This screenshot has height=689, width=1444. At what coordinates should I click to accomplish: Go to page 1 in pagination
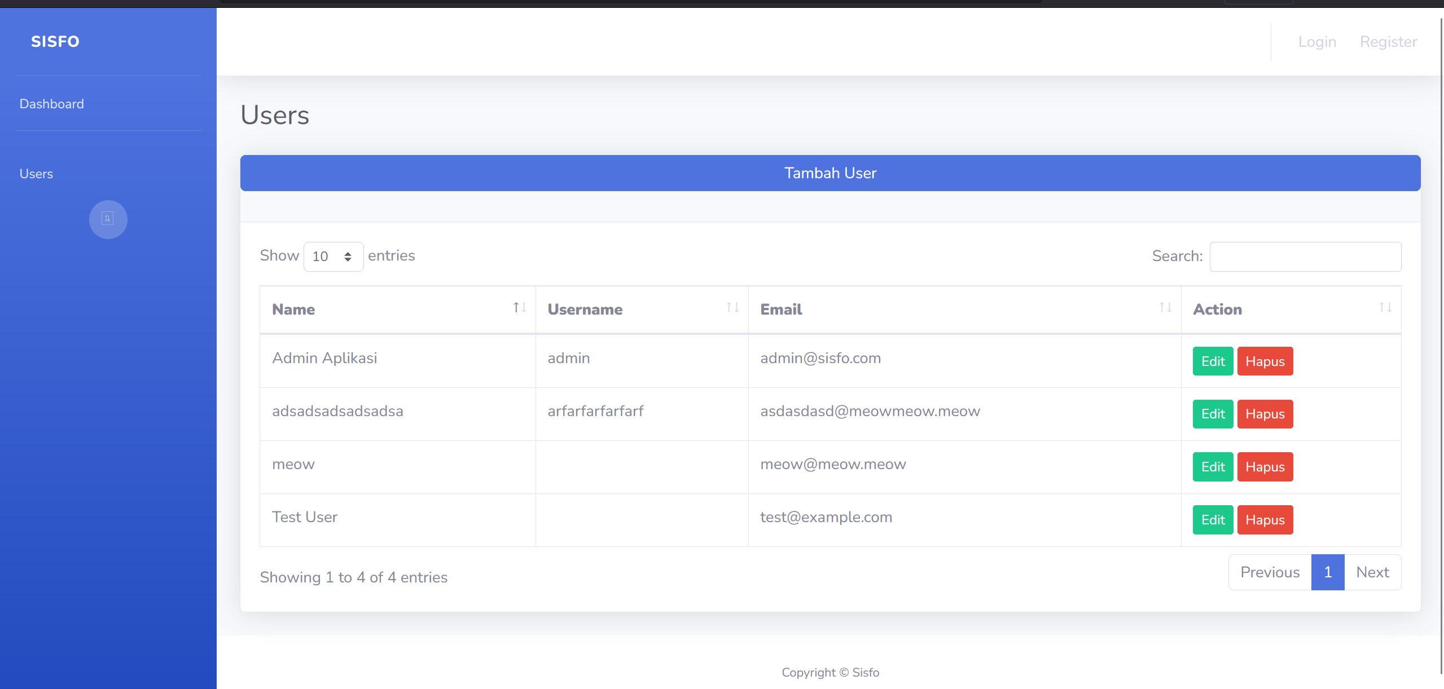[1327, 572]
